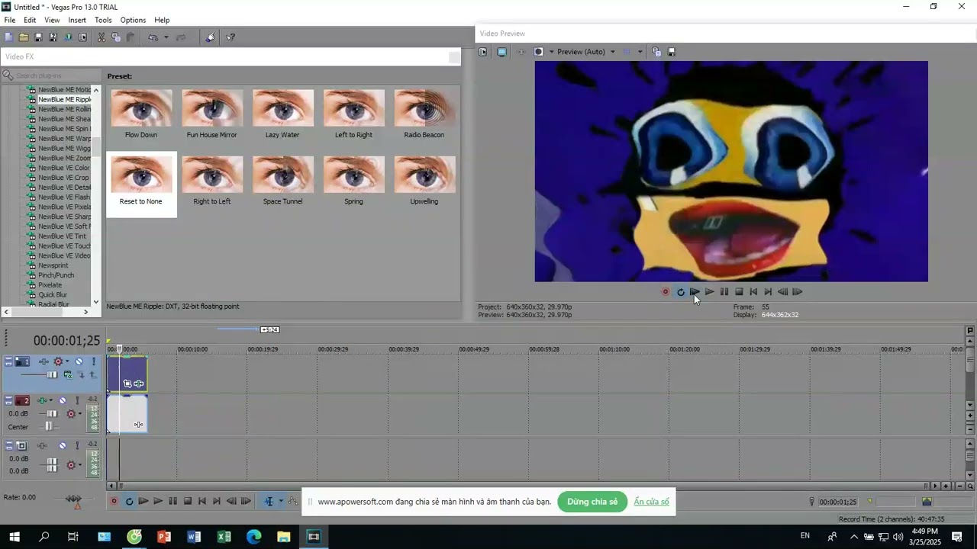Click the Search plug-ins field
Image resolution: width=977 pixels, height=549 pixels.
point(52,75)
